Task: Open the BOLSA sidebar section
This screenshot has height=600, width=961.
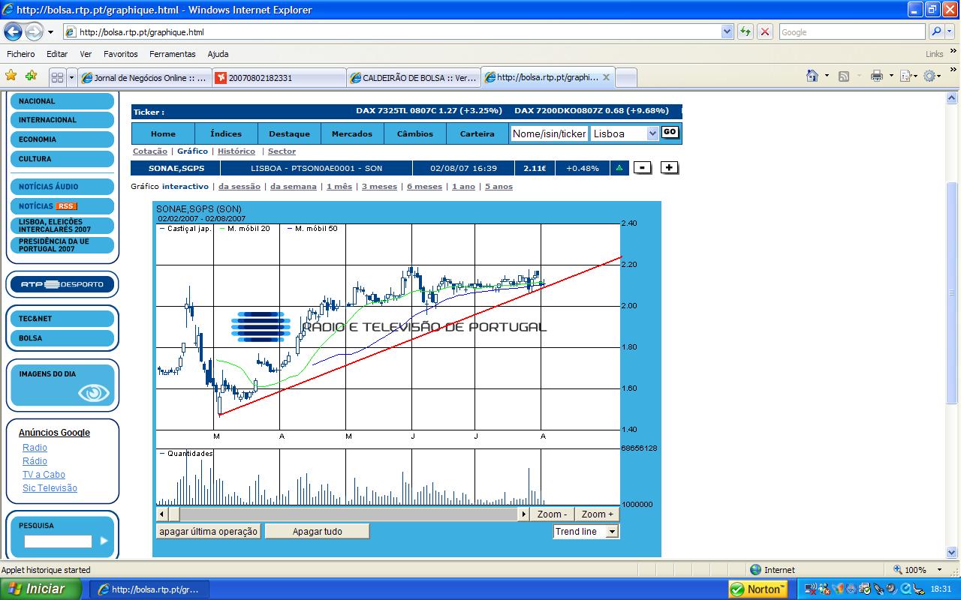Action: pyautogui.click(x=62, y=338)
